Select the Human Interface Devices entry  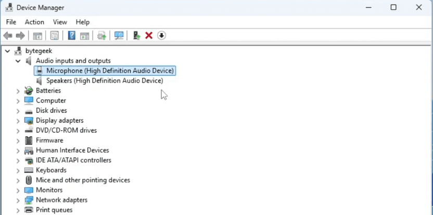click(x=72, y=150)
